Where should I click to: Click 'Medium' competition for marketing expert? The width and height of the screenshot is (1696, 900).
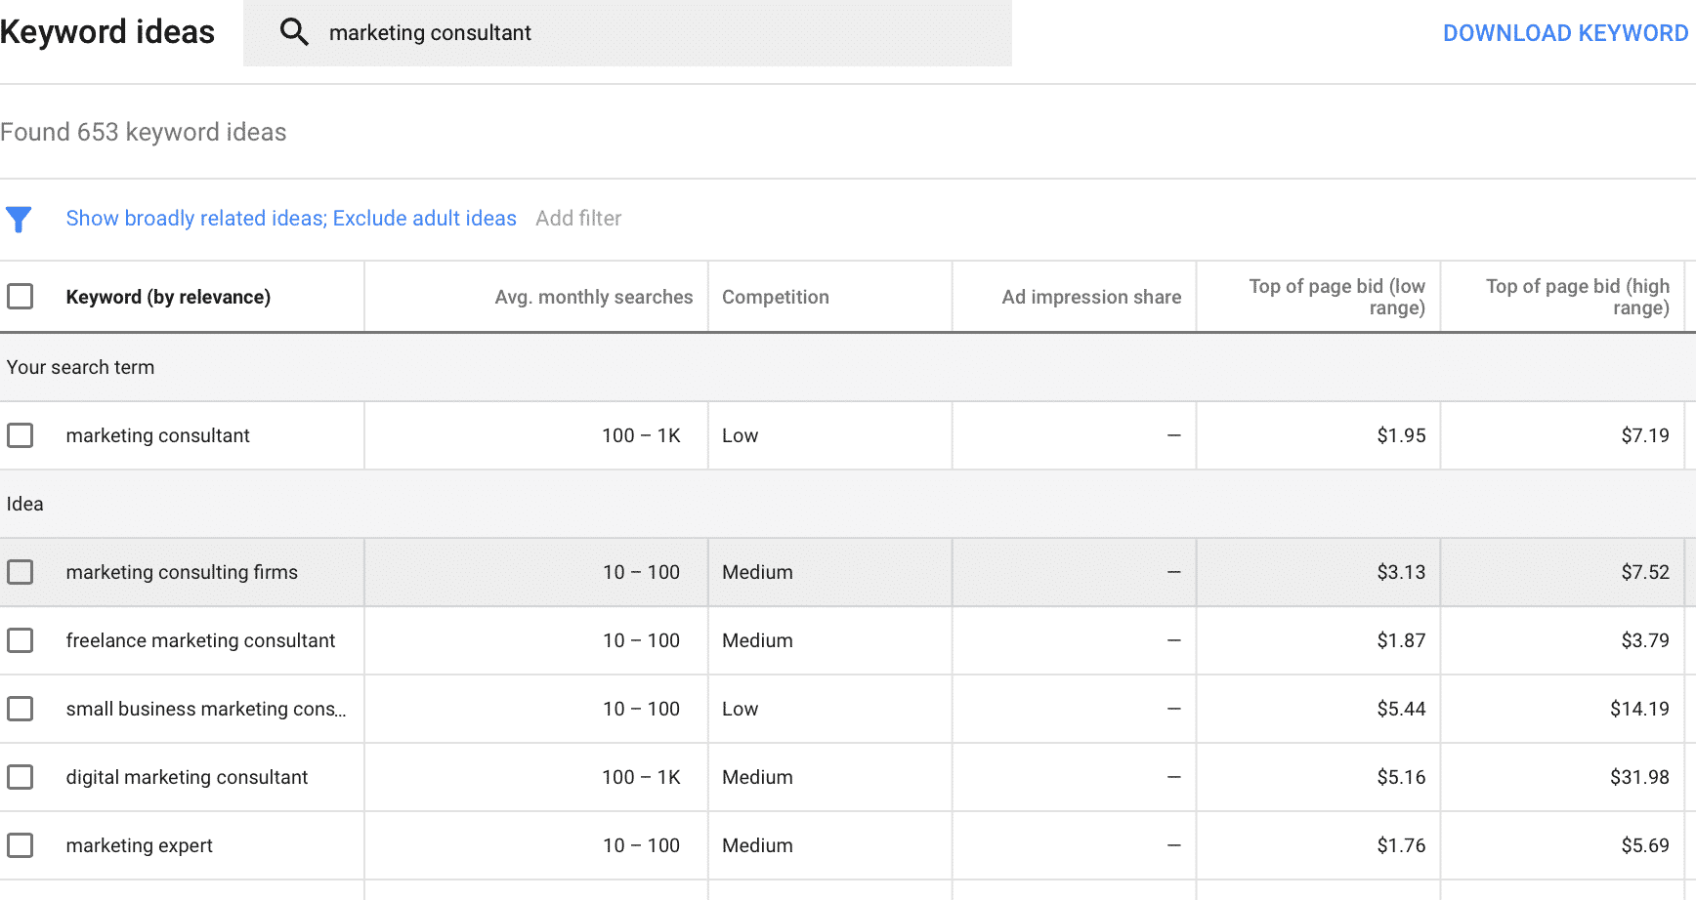pos(757,845)
